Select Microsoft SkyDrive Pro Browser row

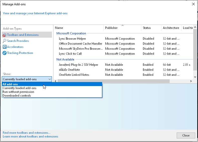pos(123,49)
